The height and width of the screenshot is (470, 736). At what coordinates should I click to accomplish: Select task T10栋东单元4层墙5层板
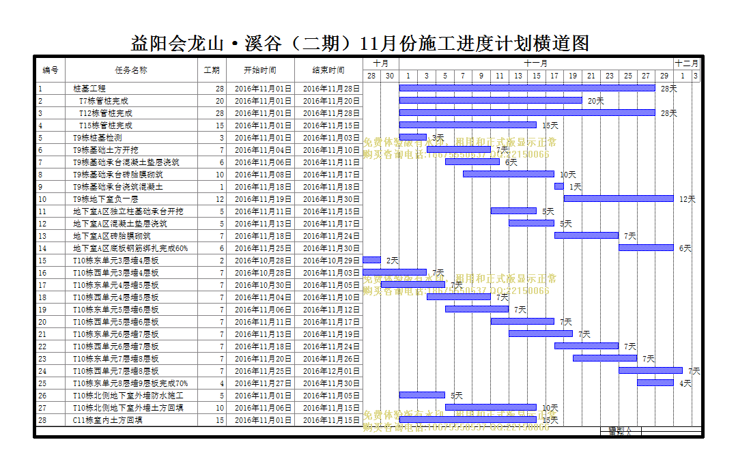tap(115, 285)
